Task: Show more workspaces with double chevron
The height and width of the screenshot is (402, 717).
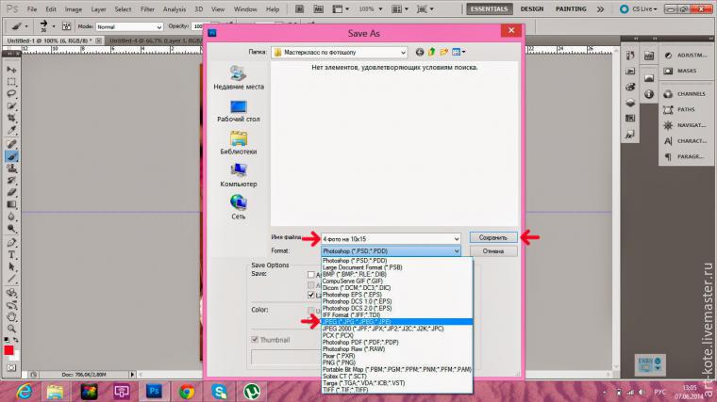Action: click(x=600, y=9)
